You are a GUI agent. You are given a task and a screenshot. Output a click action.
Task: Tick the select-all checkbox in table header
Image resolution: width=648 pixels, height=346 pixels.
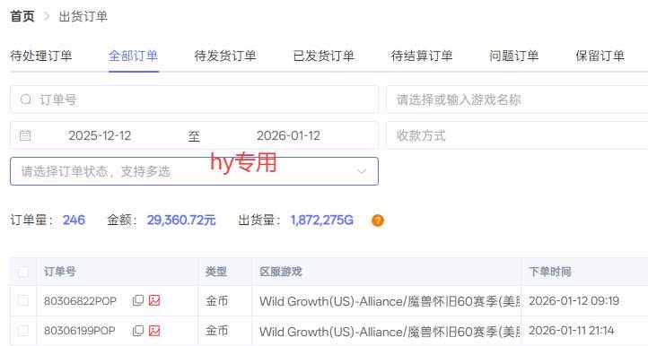click(23, 272)
